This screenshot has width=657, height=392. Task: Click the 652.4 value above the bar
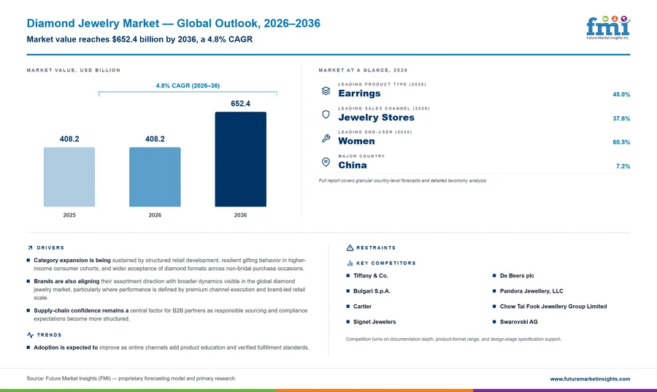[x=240, y=104]
